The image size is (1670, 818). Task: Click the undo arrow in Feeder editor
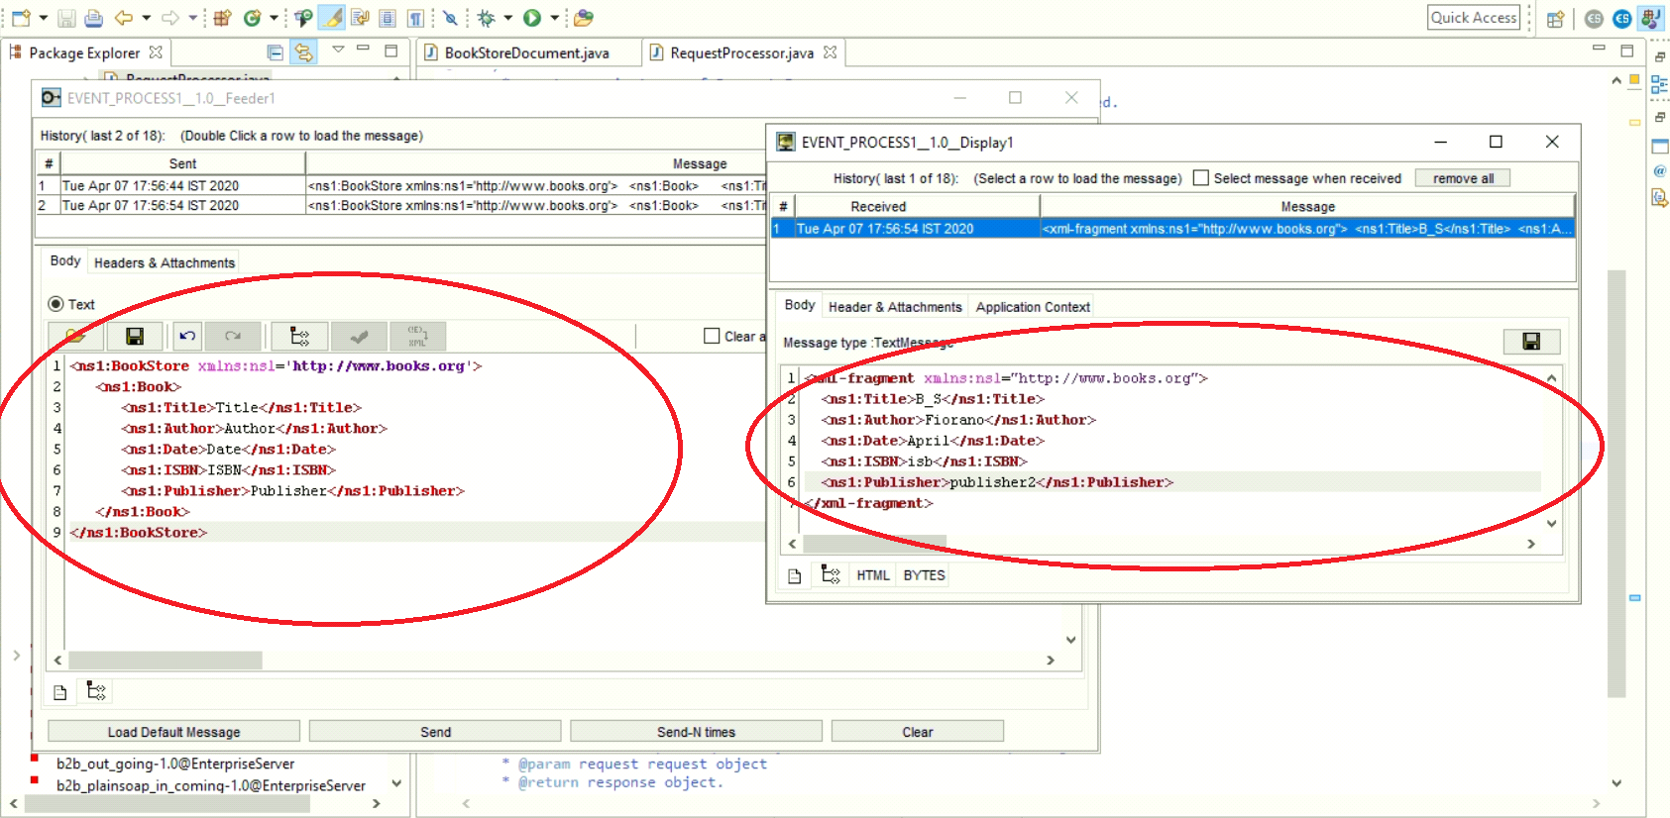point(187,337)
